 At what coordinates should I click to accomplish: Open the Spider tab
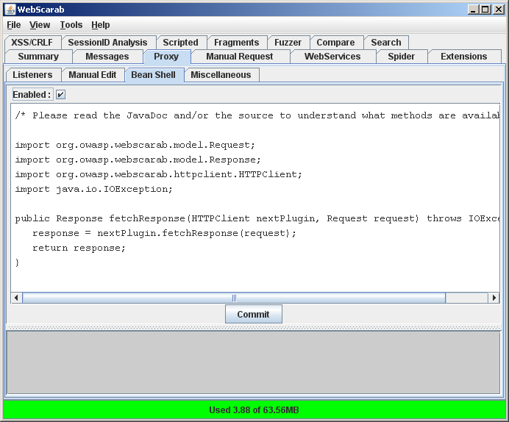pyautogui.click(x=401, y=57)
